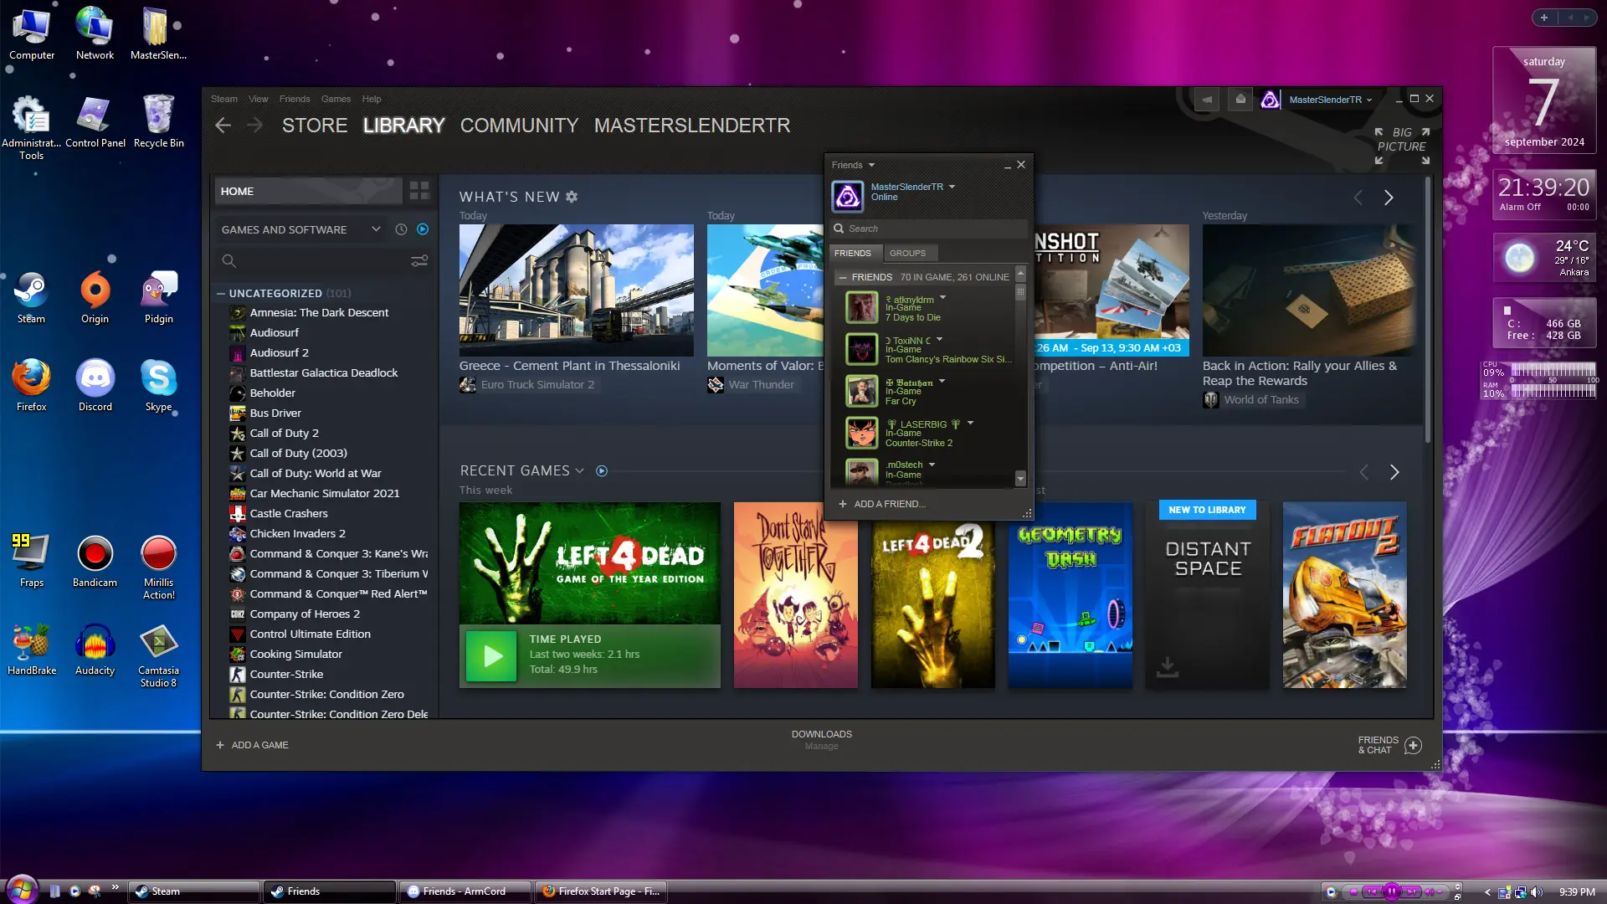Open the Origin desktop icon
The image size is (1607, 904).
pyautogui.click(x=95, y=297)
